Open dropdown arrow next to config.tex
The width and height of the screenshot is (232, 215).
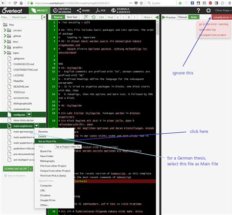click(29, 115)
